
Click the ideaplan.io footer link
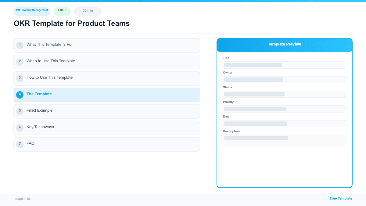(x=22, y=199)
